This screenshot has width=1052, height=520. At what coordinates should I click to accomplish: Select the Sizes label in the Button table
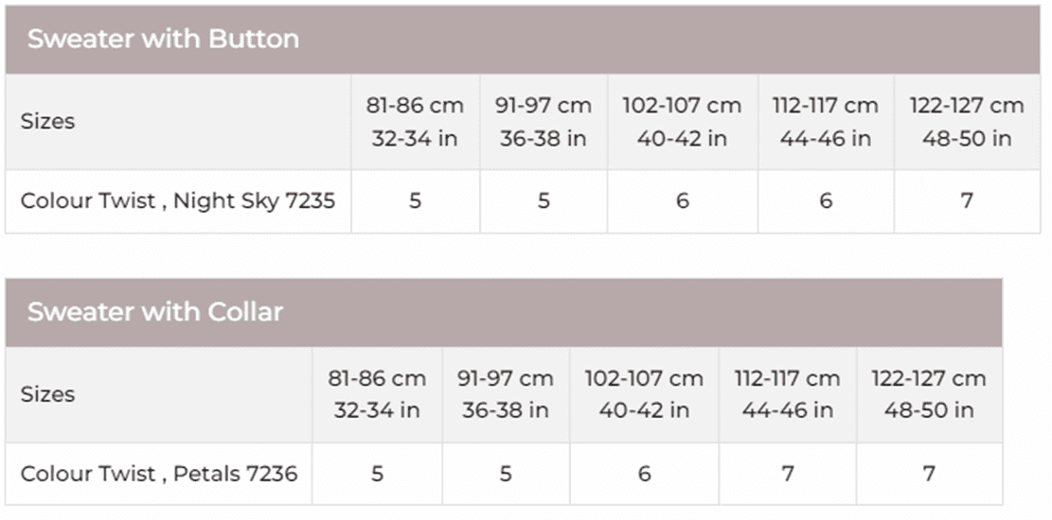point(47,122)
